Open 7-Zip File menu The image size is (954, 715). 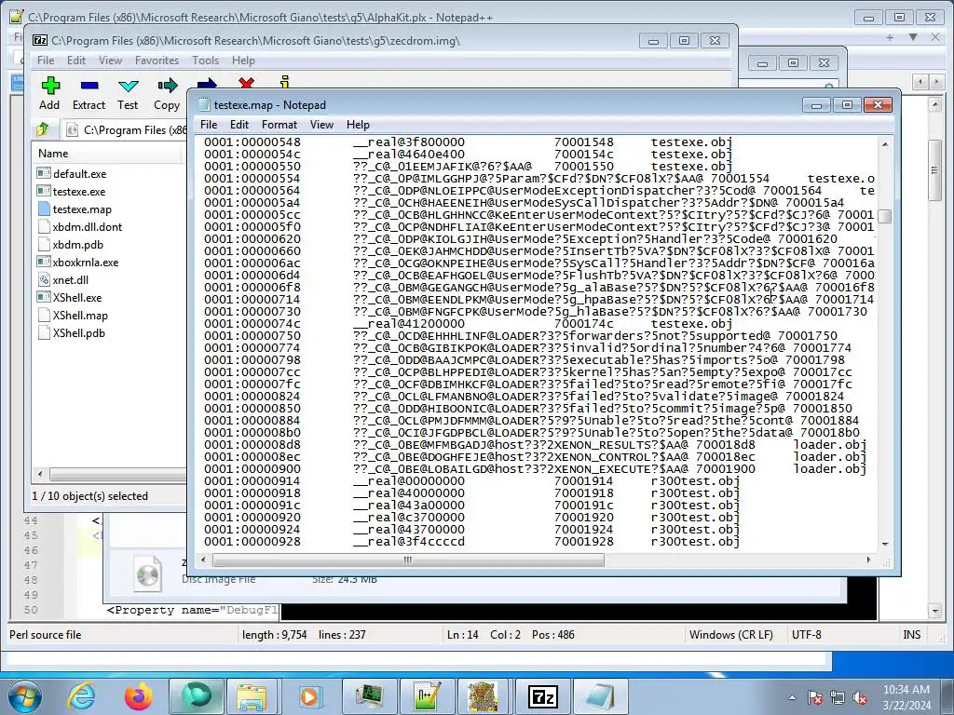[46, 61]
